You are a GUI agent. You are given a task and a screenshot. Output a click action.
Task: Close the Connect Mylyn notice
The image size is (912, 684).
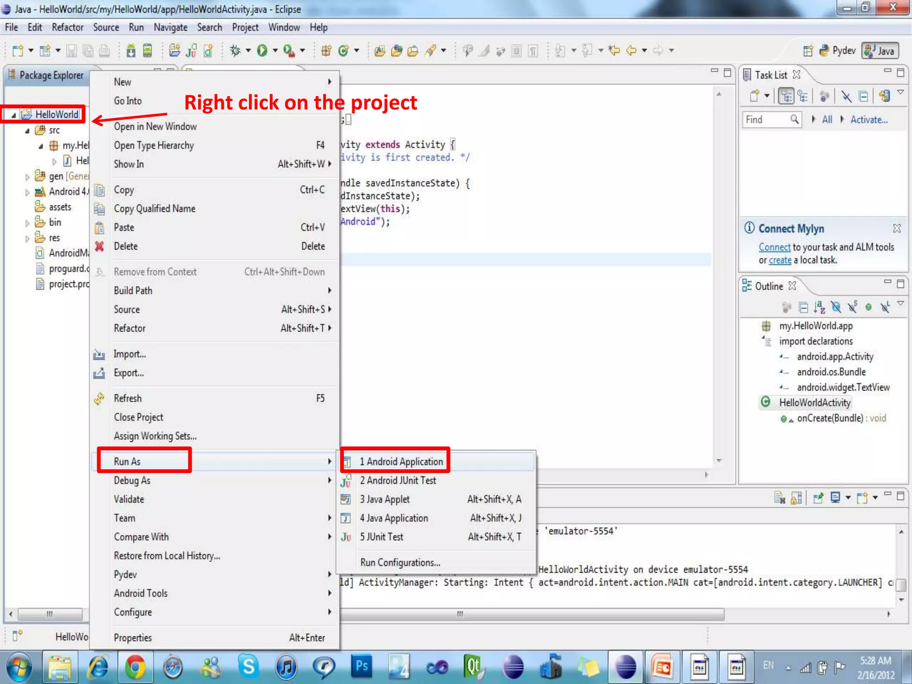click(x=897, y=228)
